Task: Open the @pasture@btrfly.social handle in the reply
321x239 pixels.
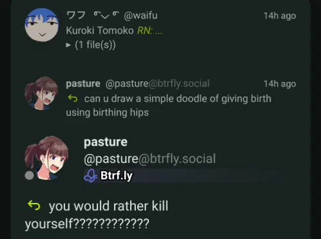Action: 157,84
